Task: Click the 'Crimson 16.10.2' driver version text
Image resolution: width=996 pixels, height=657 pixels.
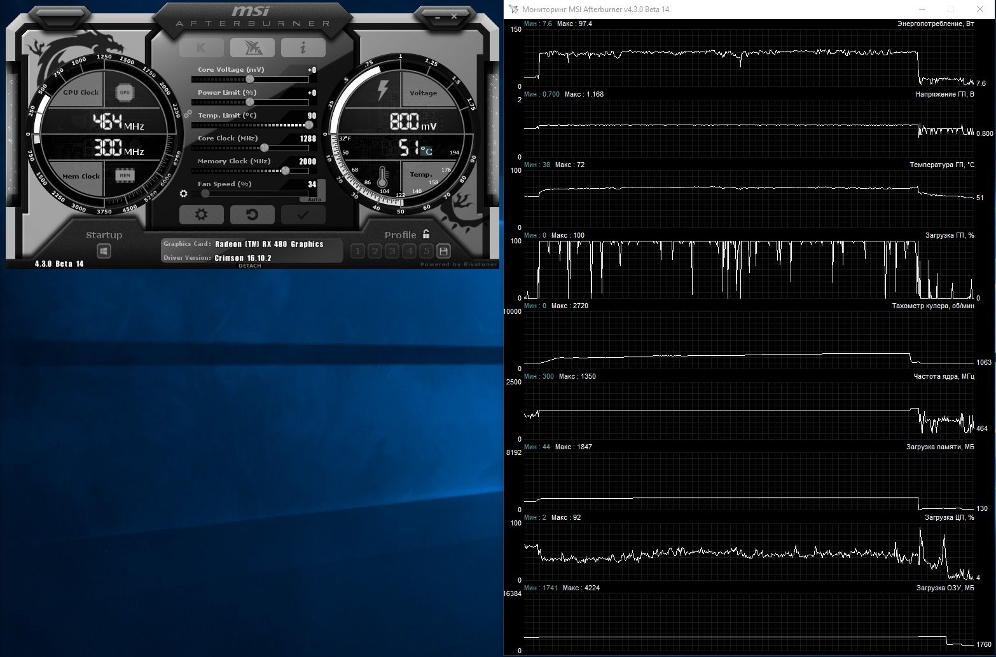Action: click(x=243, y=258)
